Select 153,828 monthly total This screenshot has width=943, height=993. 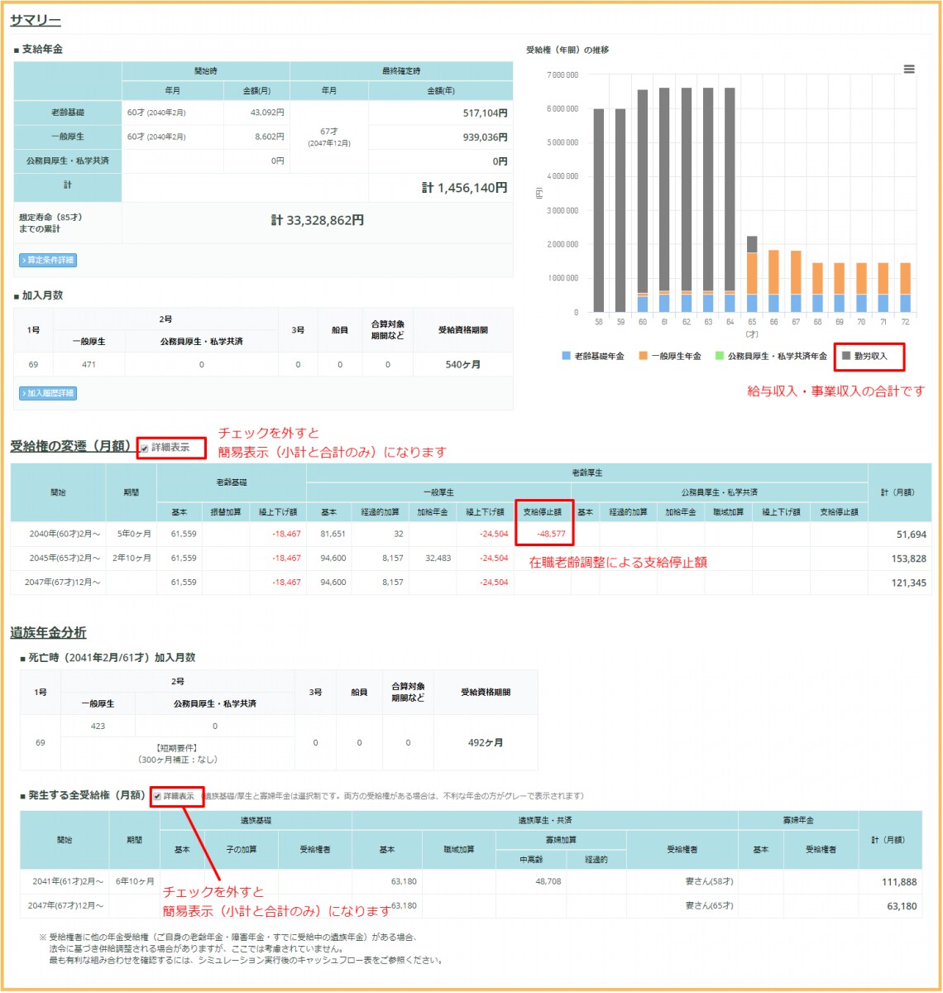tap(908, 559)
